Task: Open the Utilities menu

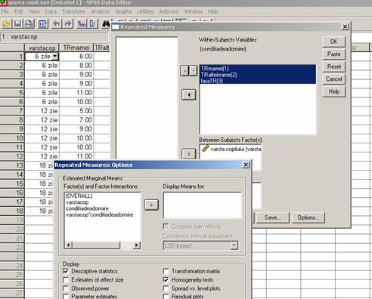Action: coord(145,11)
